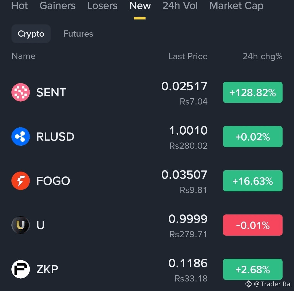Enable the Crypto filter
The height and width of the screenshot is (291, 294).
31,34
